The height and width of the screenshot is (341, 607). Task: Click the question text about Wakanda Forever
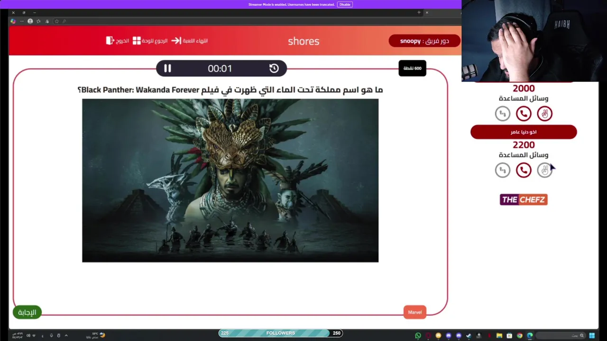click(230, 90)
